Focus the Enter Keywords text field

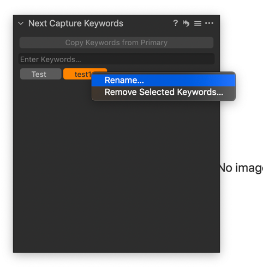(116, 59)
